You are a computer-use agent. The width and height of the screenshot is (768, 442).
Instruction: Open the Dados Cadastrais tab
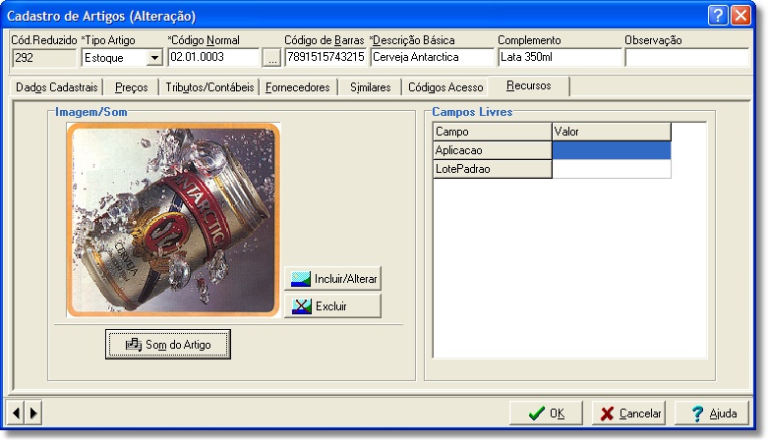(56, 87)
